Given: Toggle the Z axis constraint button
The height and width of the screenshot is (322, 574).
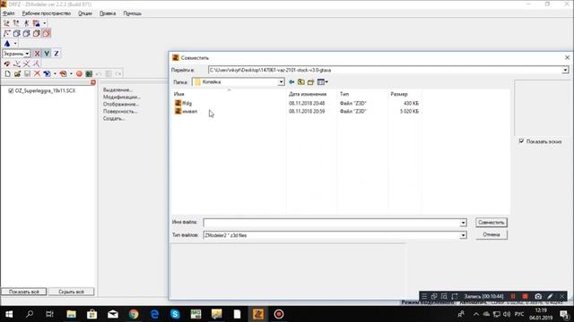Looking at the screenshot, I should click(57, 54).
